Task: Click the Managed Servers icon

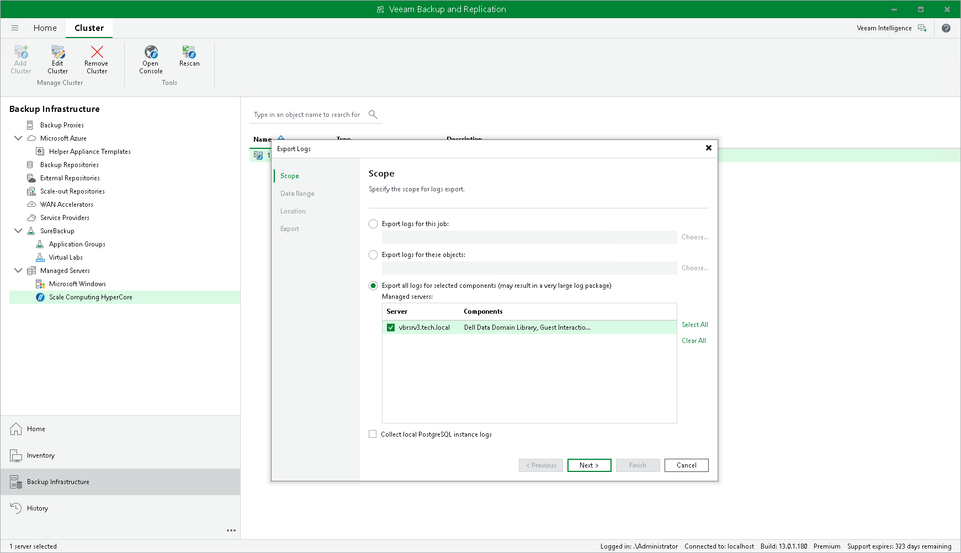Action: [31, 271]
